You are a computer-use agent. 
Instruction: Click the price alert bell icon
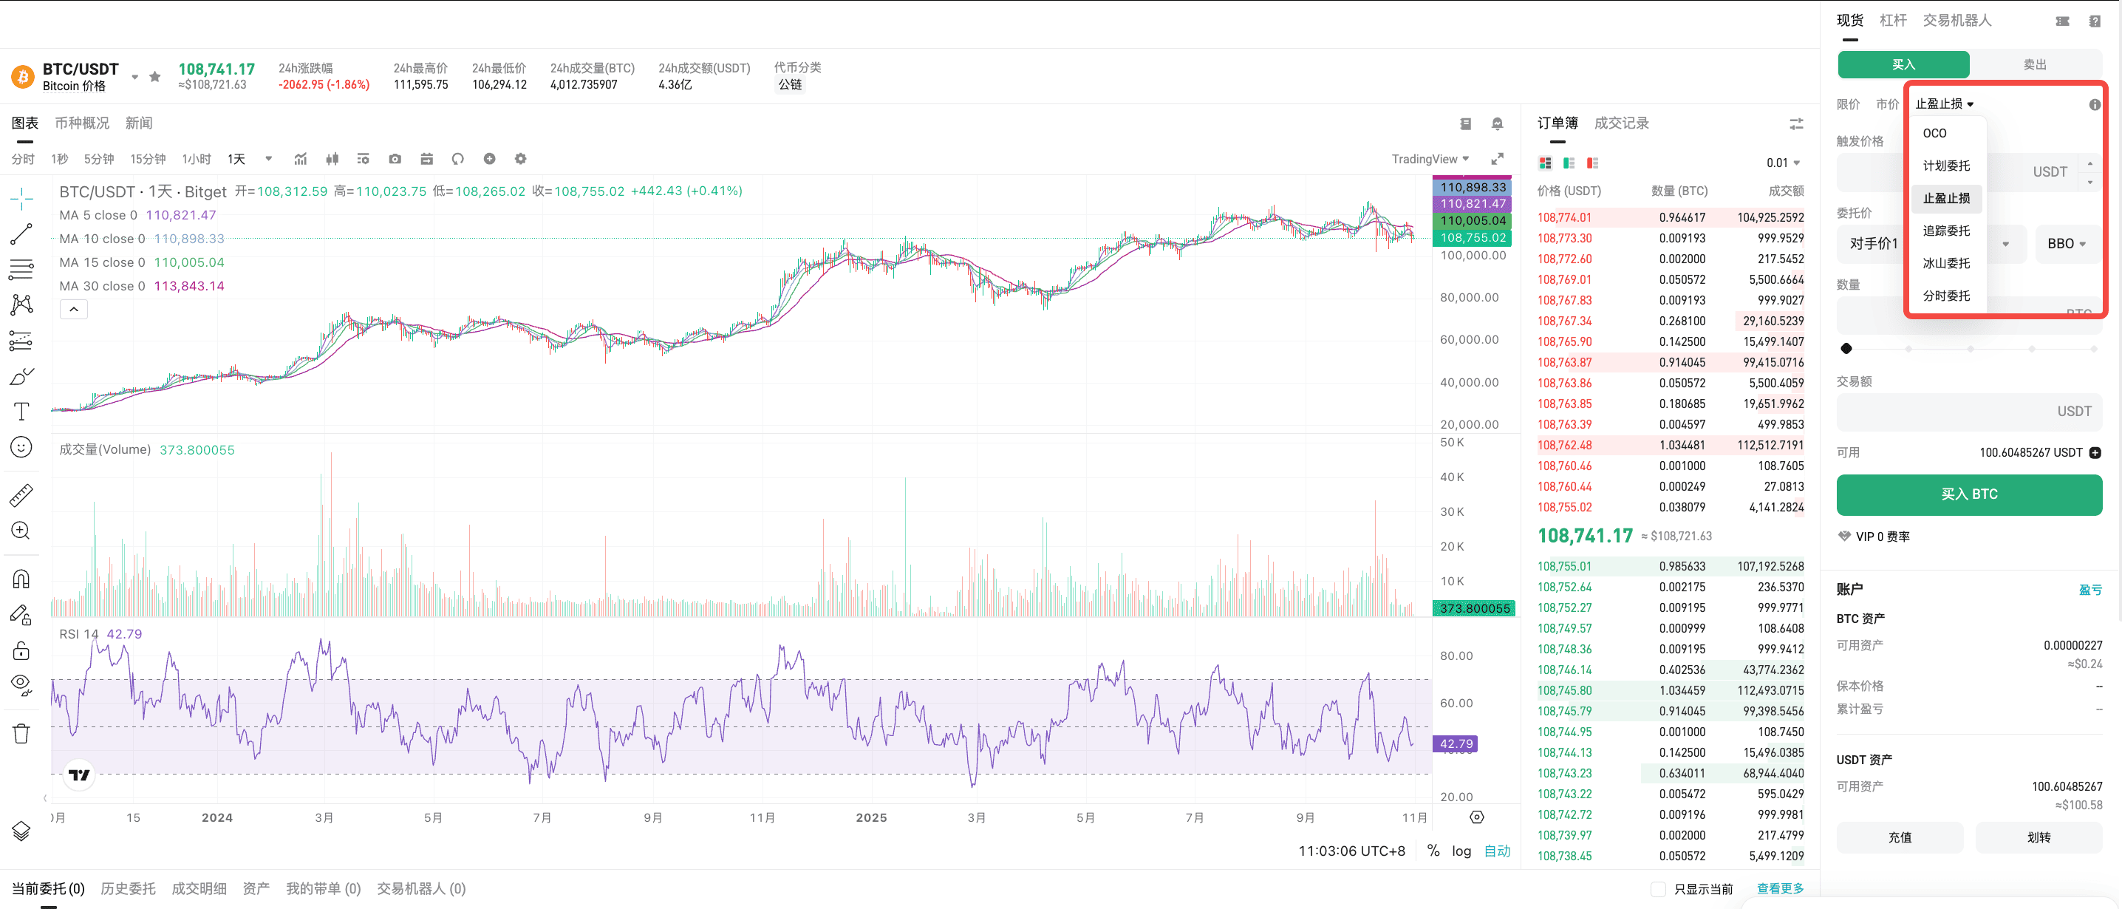tap(1497, 123)
